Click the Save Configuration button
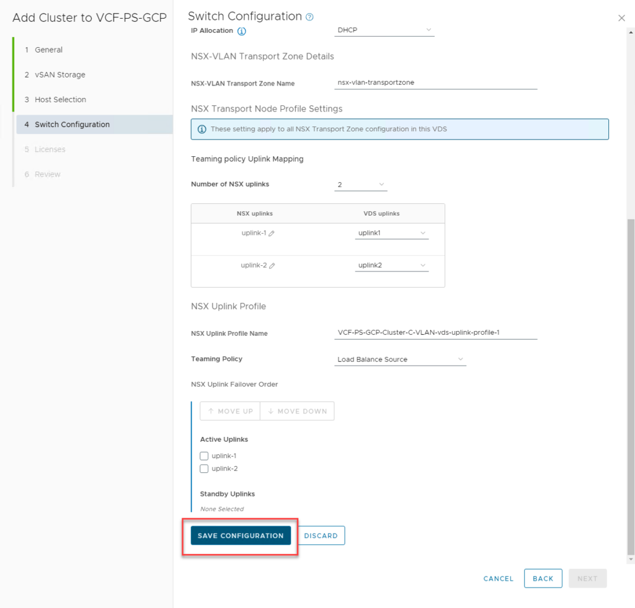Image resolution: width=635 pixels, height=608 pixels. (x=241, y=536)
